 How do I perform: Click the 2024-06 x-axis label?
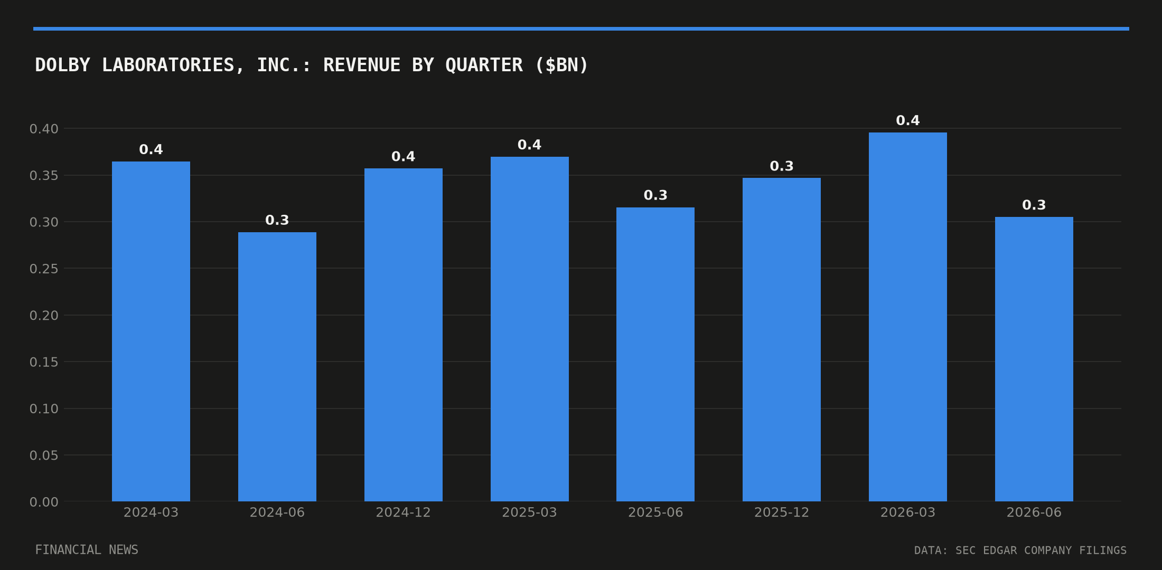(277, 512)
